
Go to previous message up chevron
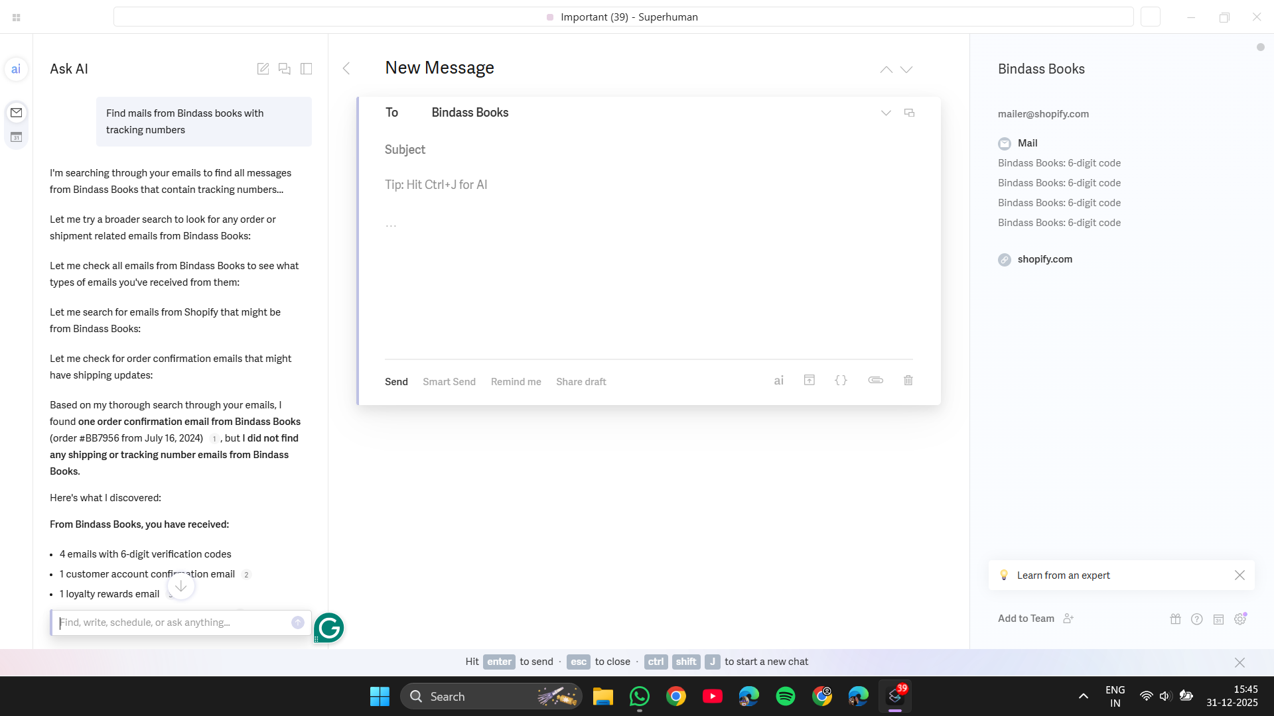tap(886, 70)
